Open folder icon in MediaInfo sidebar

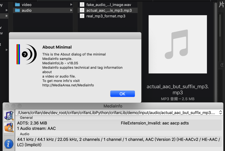point(9,127)
